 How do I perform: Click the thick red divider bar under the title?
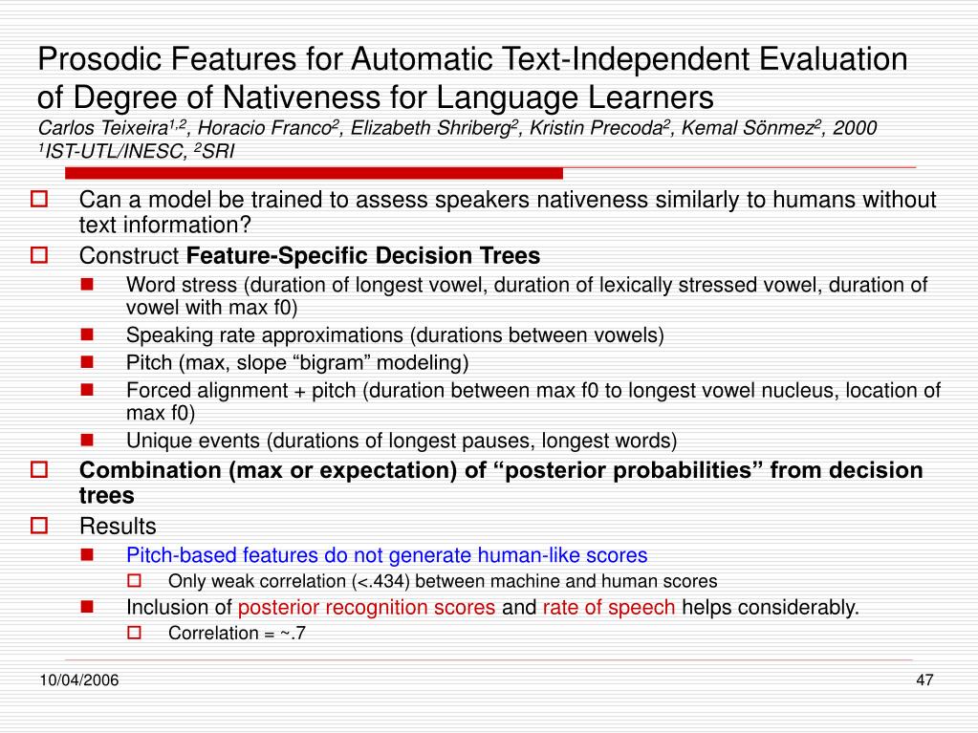click(x=314, y=173)
